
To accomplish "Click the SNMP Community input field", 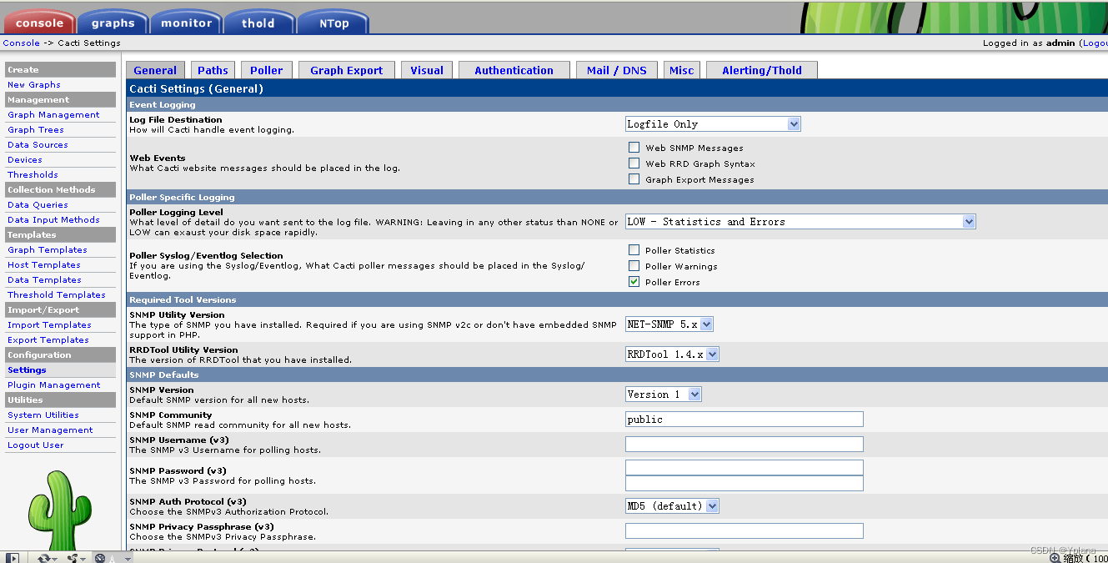I will [x=744, y=419].
